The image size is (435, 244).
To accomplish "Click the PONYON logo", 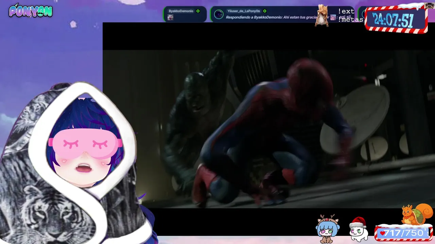I will point(31,11).
